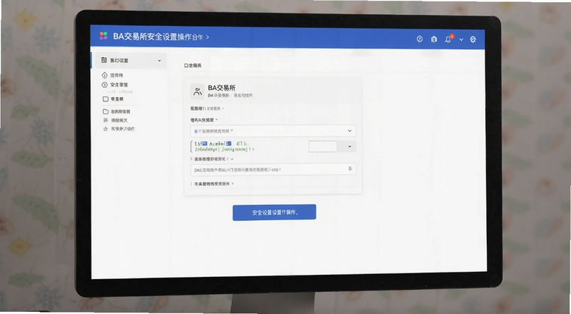Expand the small arrow on the label above text input
The height and width of the screenshot is (314, 571).
coord(232,159)
